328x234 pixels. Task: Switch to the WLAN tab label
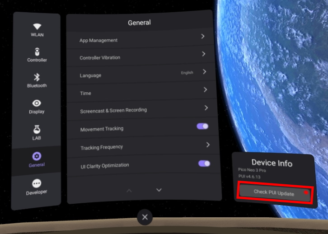click(x=37, y=35)
